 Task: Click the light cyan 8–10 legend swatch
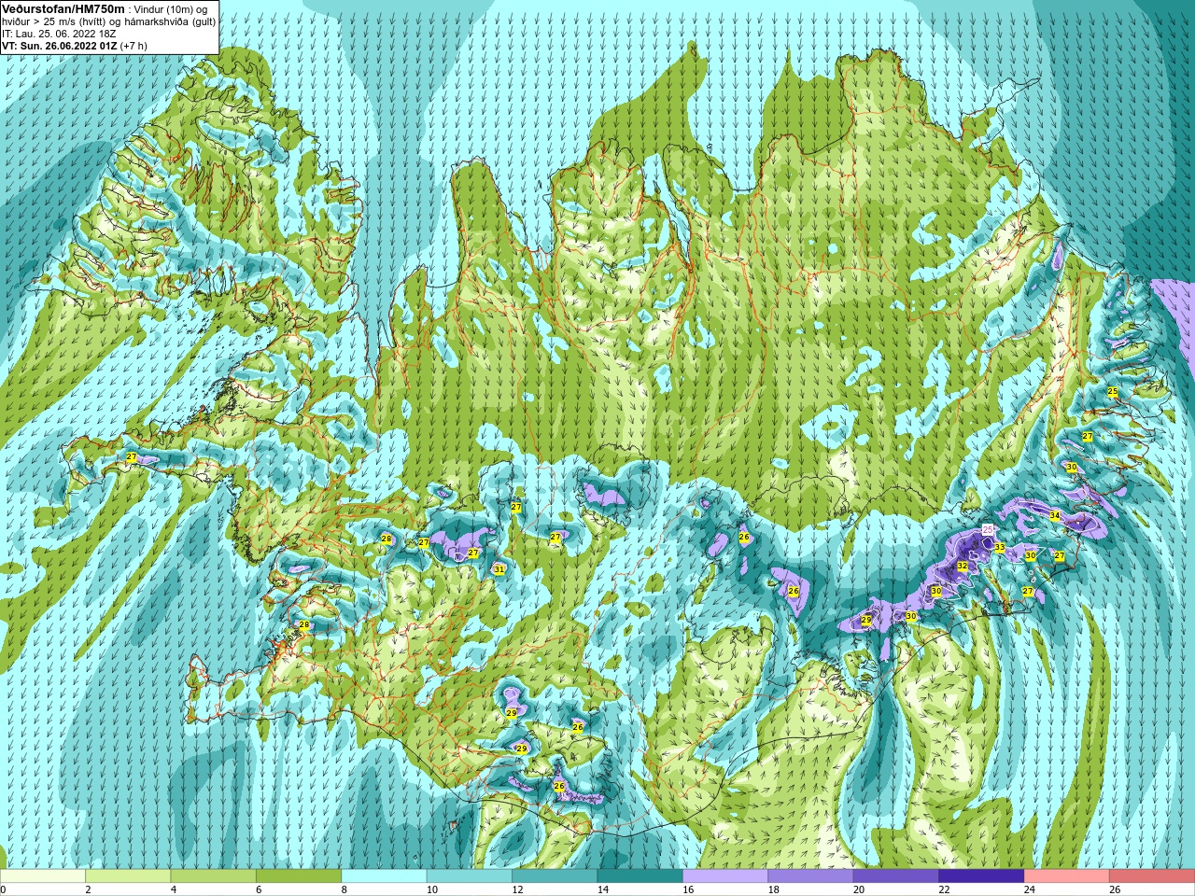[385, 876]
